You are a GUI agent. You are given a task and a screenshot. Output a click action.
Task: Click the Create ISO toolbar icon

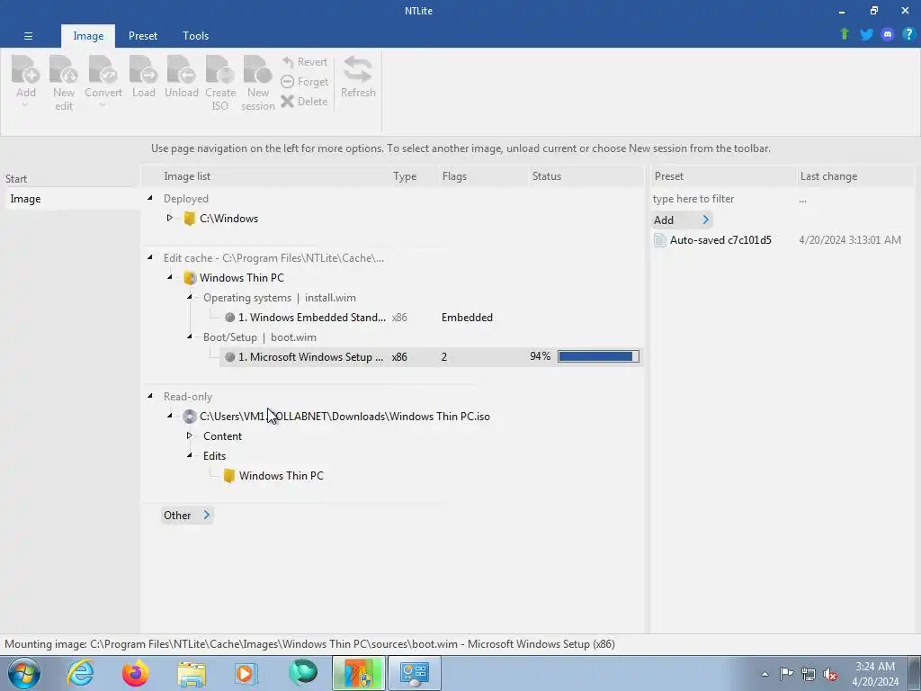[220, 69]
